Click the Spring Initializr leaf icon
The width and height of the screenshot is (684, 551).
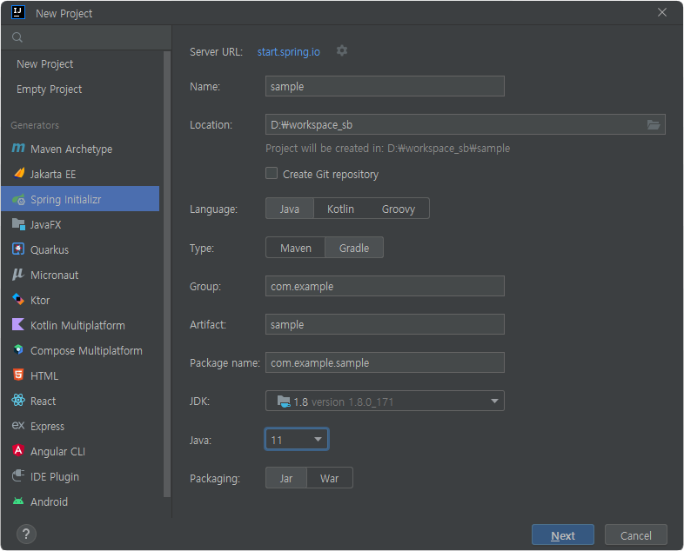click(18, 200)
